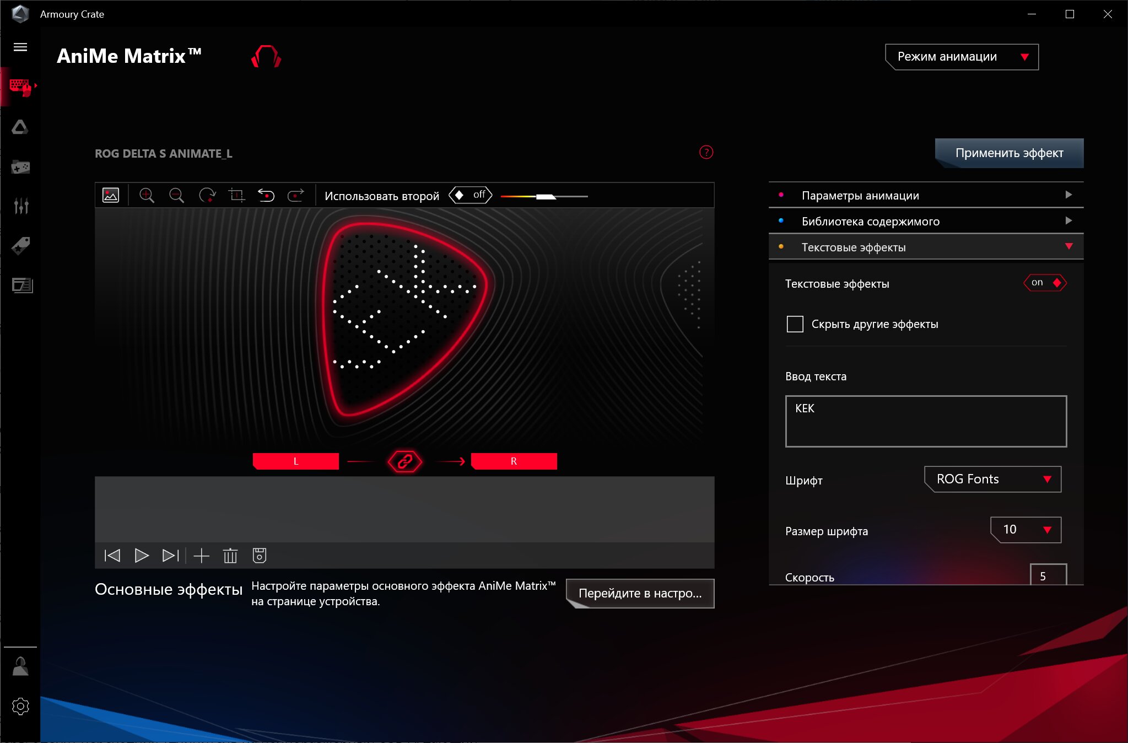Select the left earcup L button
This screenshot has height=743, width=1128.
tap(296, 461)
